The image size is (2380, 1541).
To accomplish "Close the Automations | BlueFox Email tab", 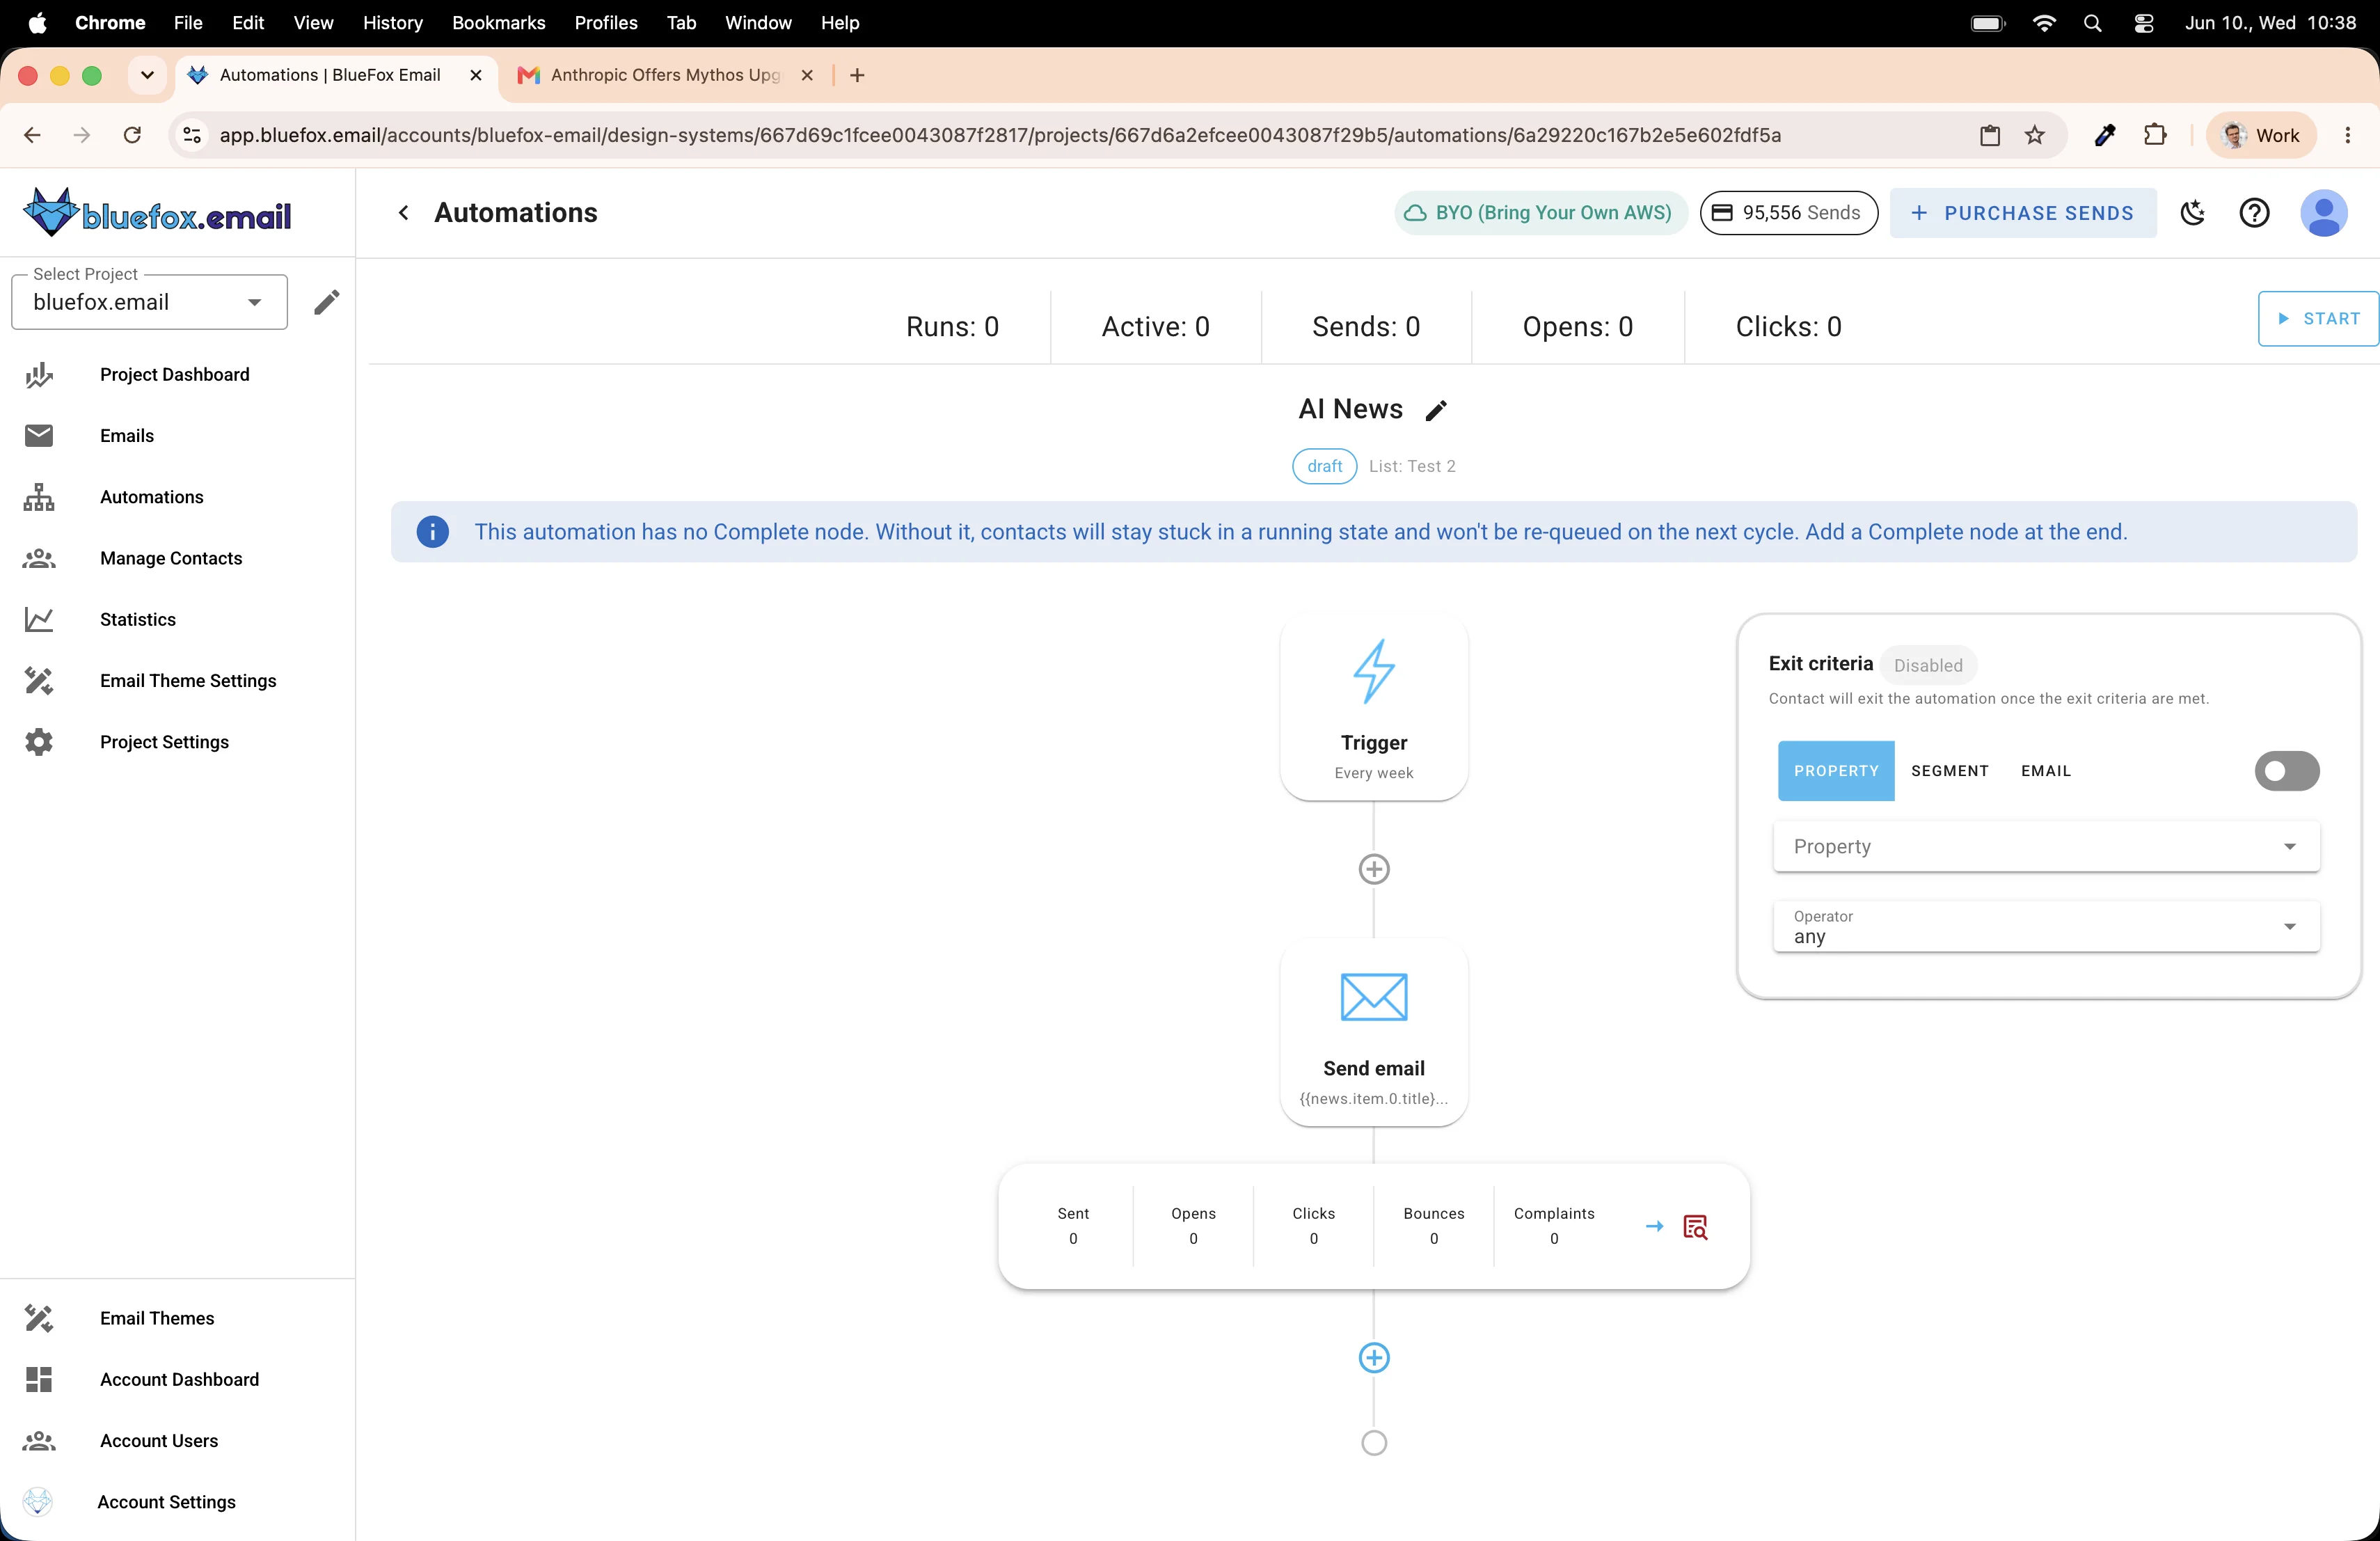I will click(476, 75).
